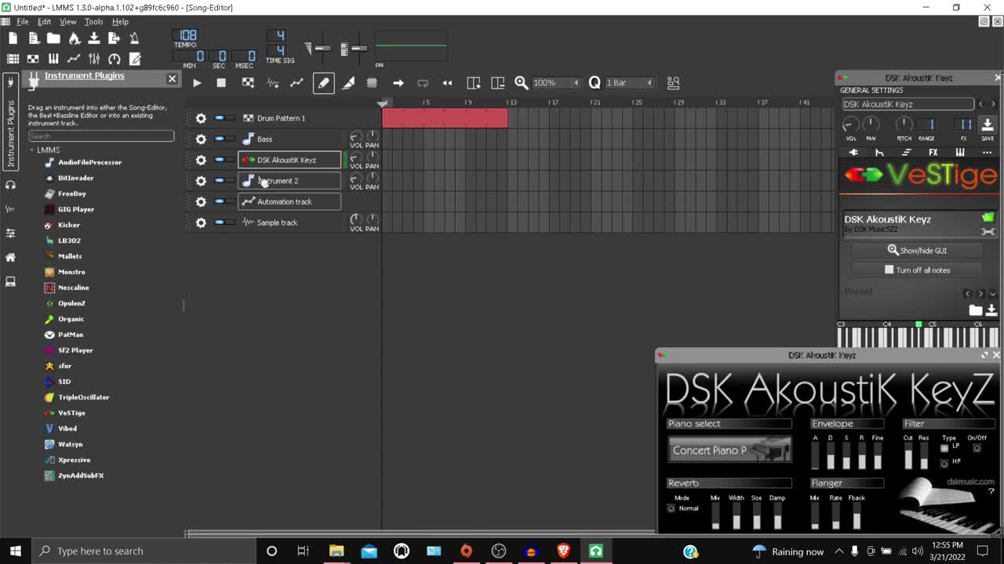Mute the Sample track
Screen dimensions: 1004x564
click(220, 222)
